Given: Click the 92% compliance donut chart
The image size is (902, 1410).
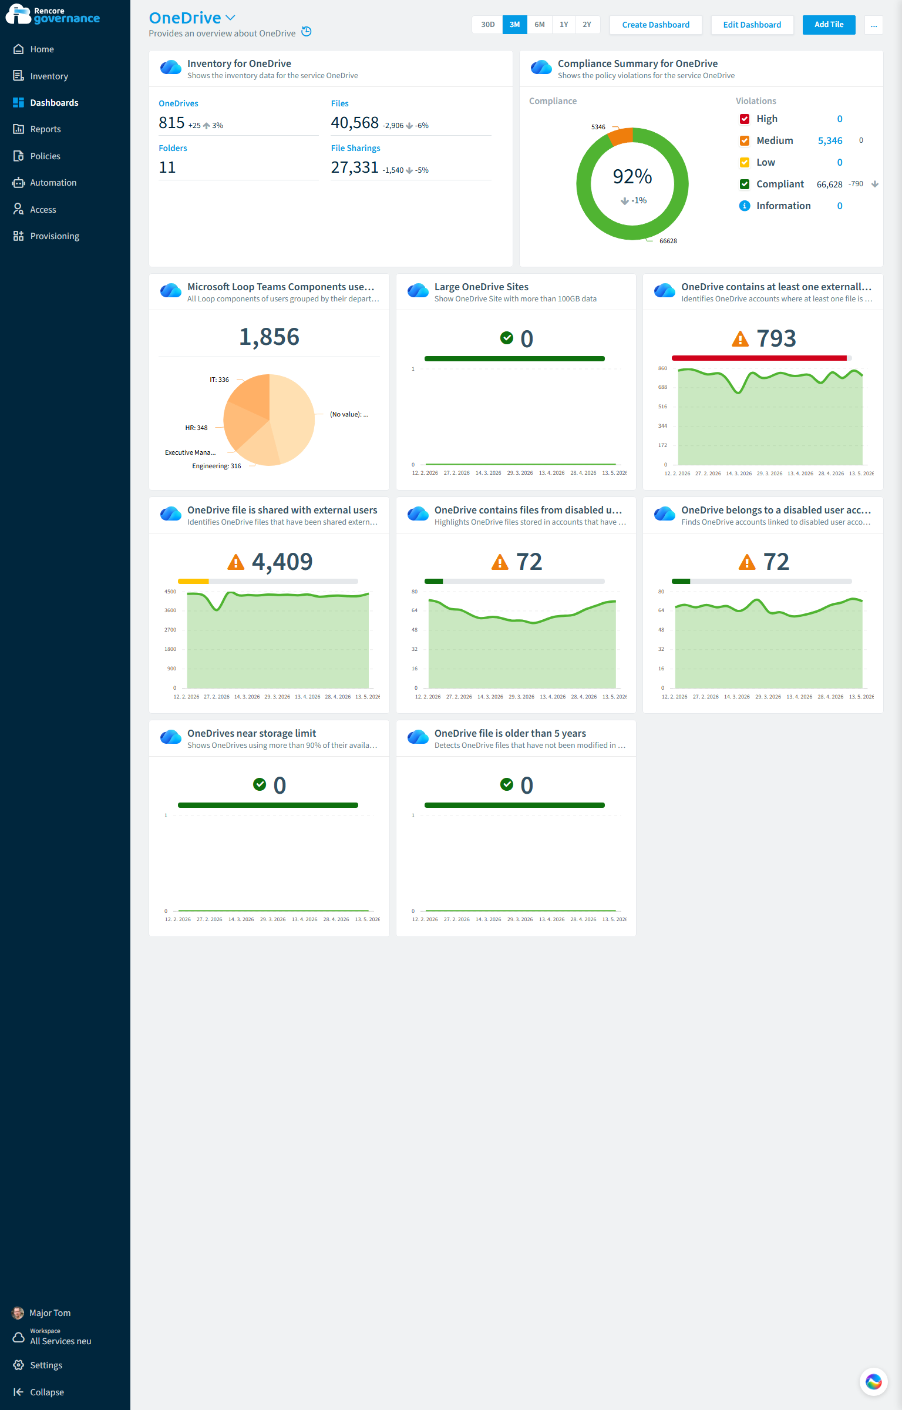Looking at the screenshot, I should point(632,184).
